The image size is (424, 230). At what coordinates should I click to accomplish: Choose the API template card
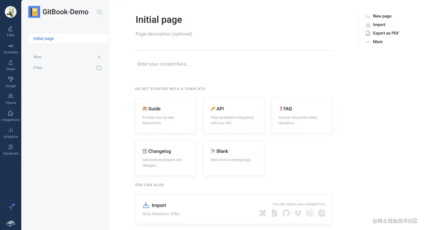(234, 116)
